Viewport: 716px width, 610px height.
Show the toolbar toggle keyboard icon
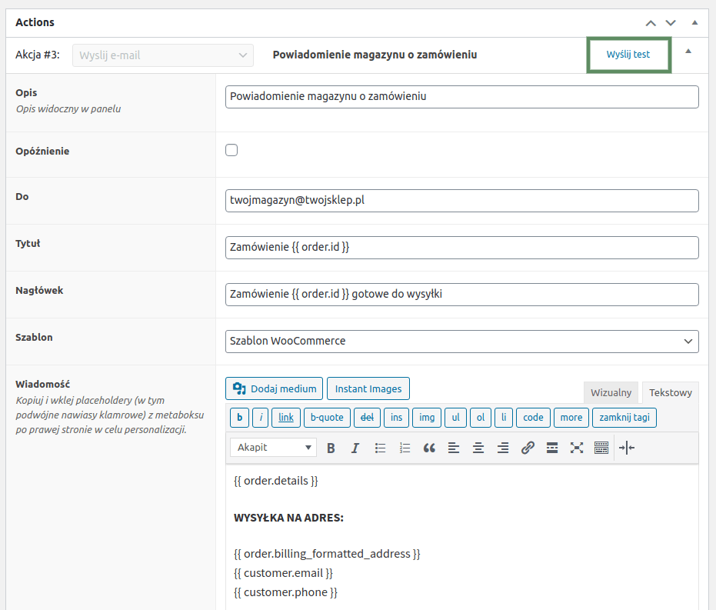601,448
